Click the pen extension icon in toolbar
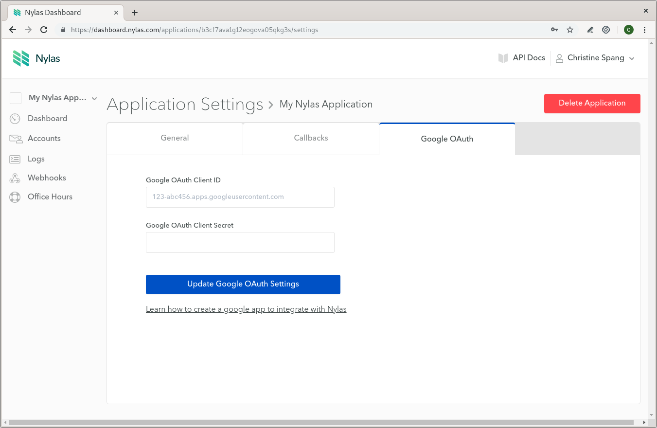Image resolution: width=657 pixels, height=428 pixels. (x=590, y=30)
